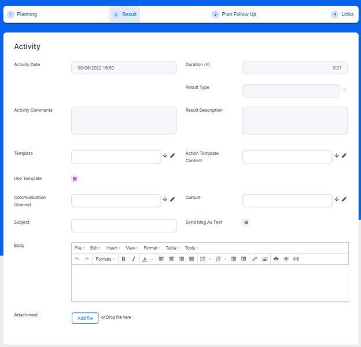
Task: Toggle bold formatting in Body editor
Action: 124,259
